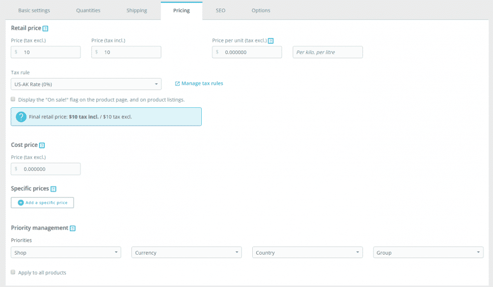Screen dimensions: 493x287
Task: Expand the Shop priority dropdown
Action: 65,252
